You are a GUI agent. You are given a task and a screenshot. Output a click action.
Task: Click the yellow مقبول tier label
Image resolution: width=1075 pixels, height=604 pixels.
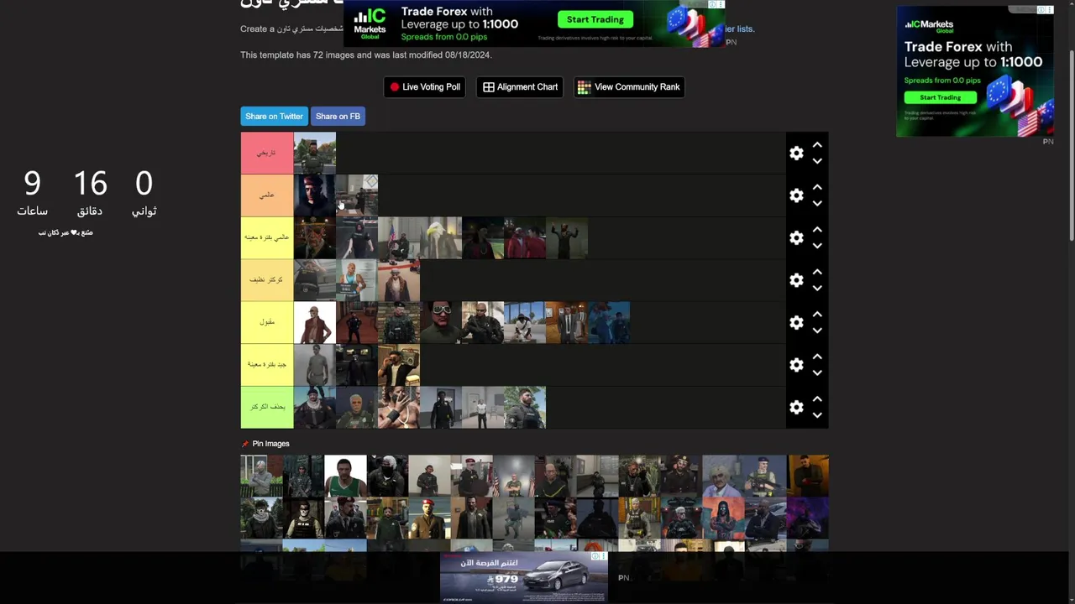pyautogui.click(x=267, y=323)
